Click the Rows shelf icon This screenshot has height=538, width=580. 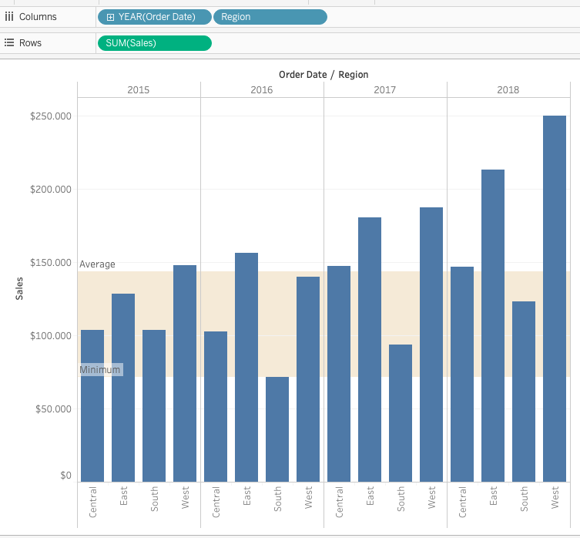(9, 42)
